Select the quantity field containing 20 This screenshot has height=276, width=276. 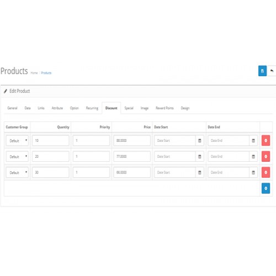[x=51, y=156]
